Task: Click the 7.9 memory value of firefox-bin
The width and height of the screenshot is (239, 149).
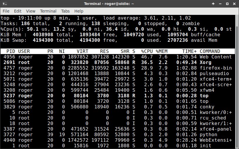Action: pos(163,68)
